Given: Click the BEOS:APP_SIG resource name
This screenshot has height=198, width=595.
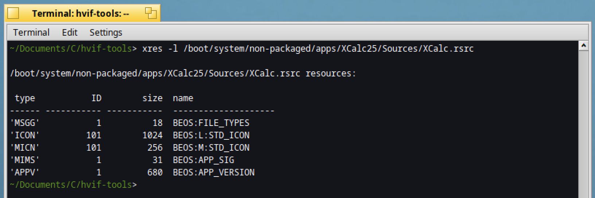Looking at the screenshot, I should pyautogui.click(x=203, y=160).
